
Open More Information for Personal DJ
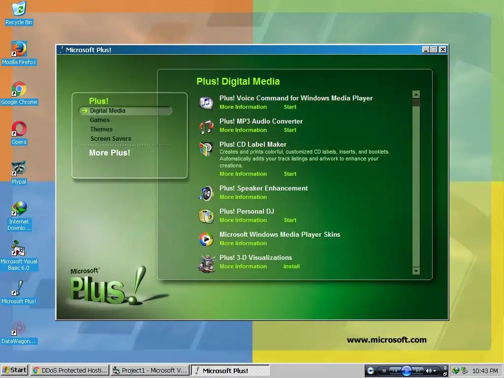tap(243, 220)
